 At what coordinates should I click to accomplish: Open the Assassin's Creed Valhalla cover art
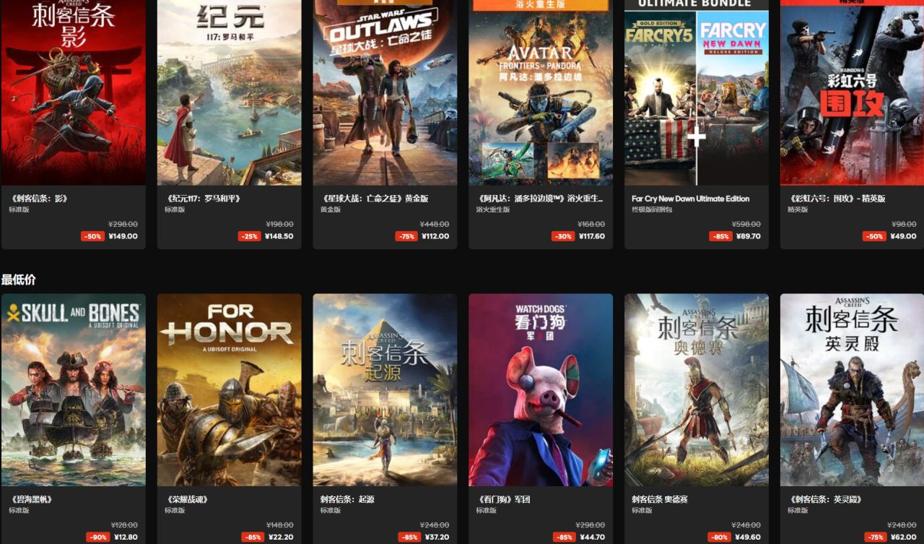click(852, 389)
